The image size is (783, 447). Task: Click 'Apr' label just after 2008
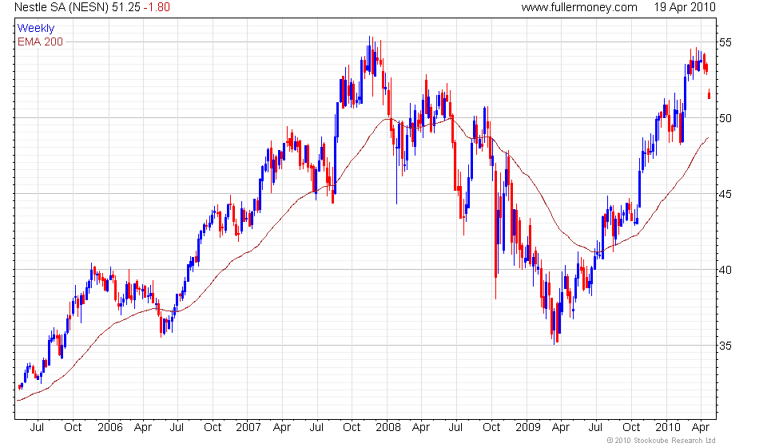(x=421, y=428)
